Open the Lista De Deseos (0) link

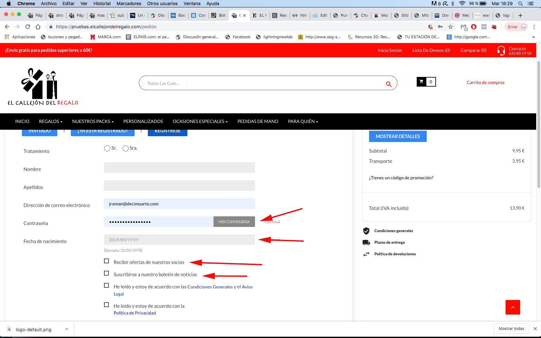[431, 50]
